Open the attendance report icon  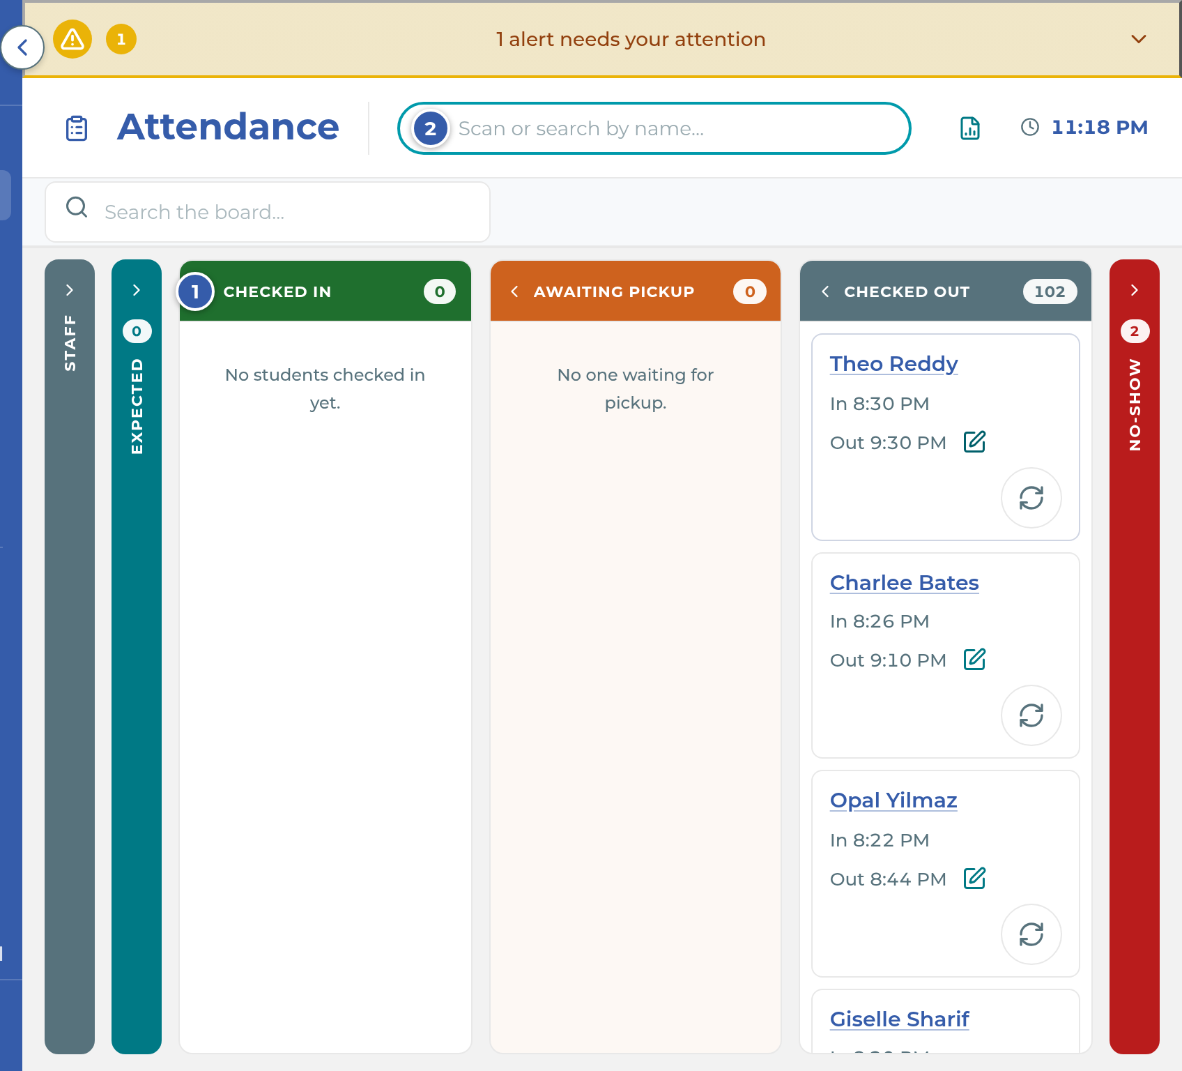(x=970, y=128)
